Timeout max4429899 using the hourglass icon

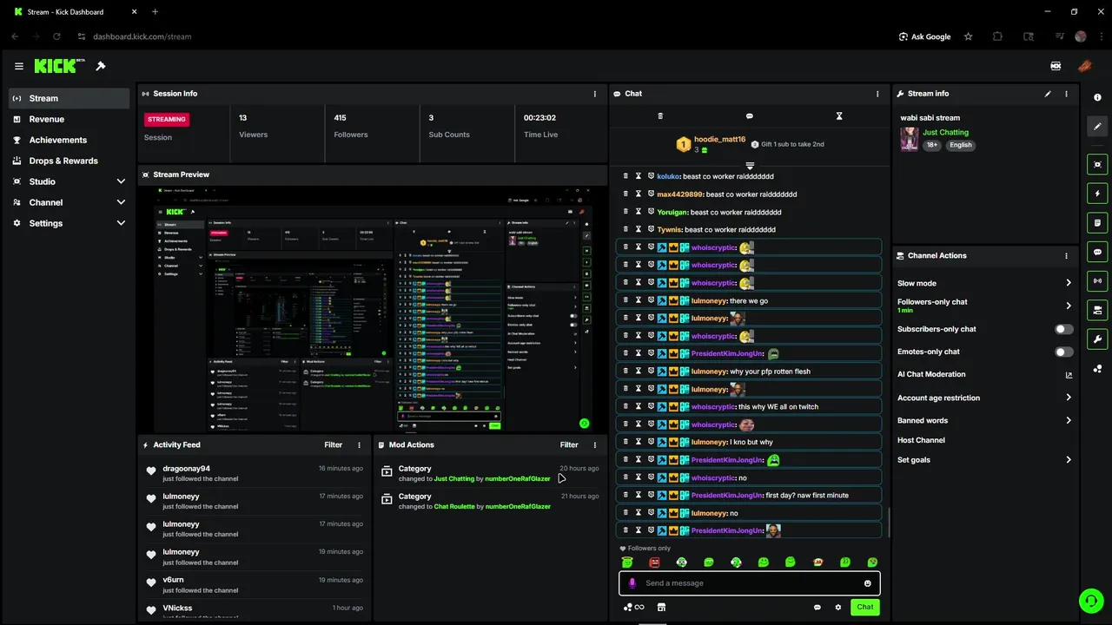point(638,194)
